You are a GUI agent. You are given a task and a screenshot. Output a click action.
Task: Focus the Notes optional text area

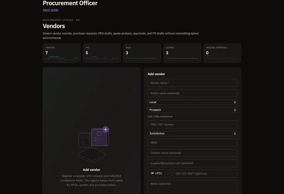click(192, 187)
